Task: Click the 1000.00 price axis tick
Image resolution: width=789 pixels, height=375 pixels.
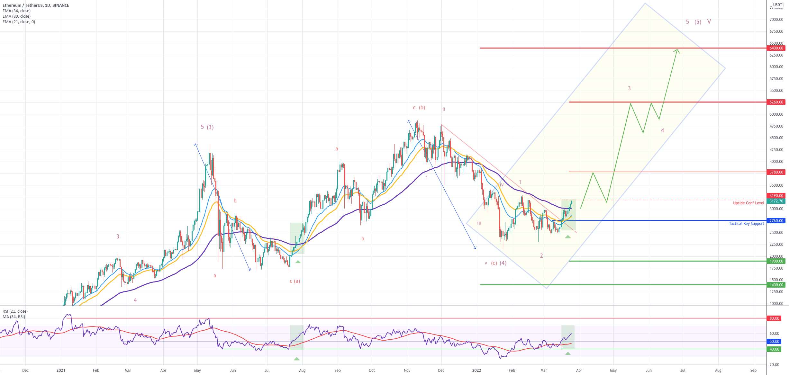Action: [x=776, y=304]
